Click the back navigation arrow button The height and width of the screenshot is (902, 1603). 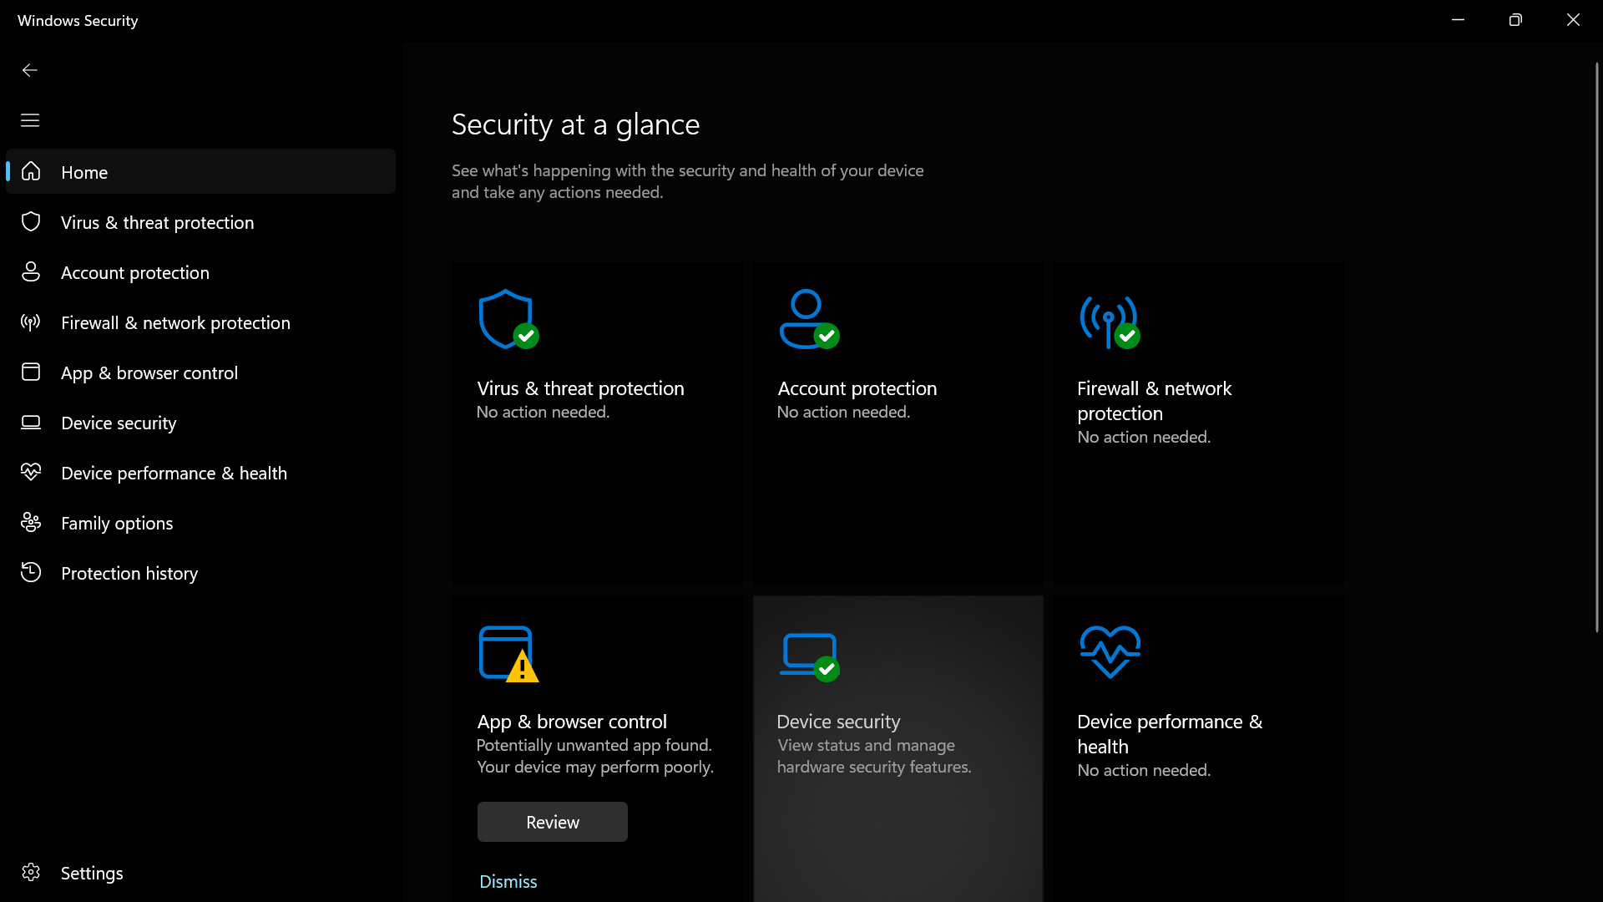28,69
